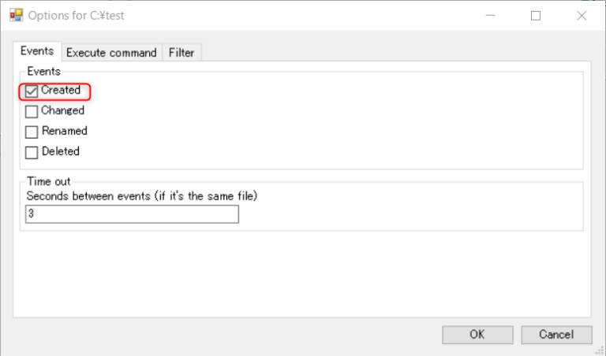The image size is (606, 356).
Task: Minimize the Options window
Action: (x=490, y=15)
